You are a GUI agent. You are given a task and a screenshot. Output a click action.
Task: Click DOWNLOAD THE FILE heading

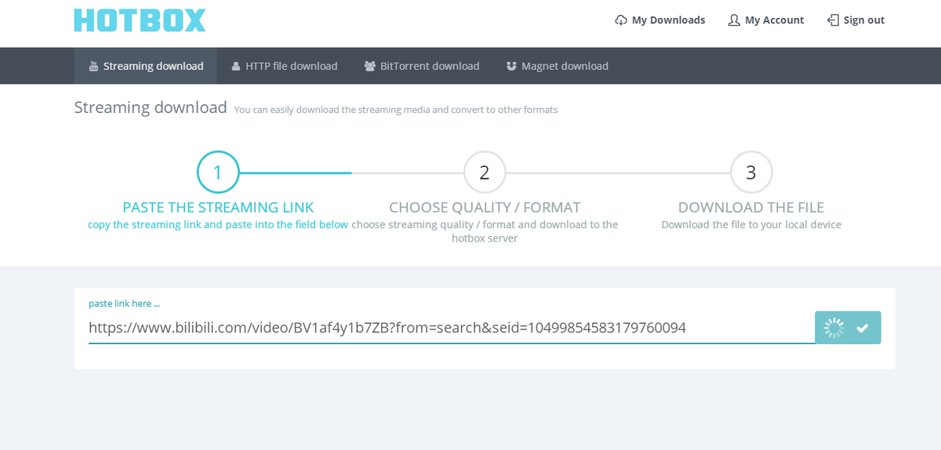point(751,207)
